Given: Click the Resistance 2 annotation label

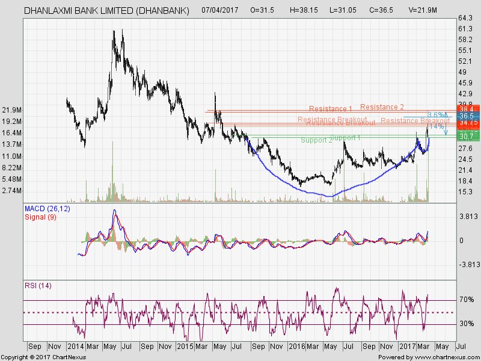Looking at the screenshot, I should pyautogui.click(x=382, y=107).
